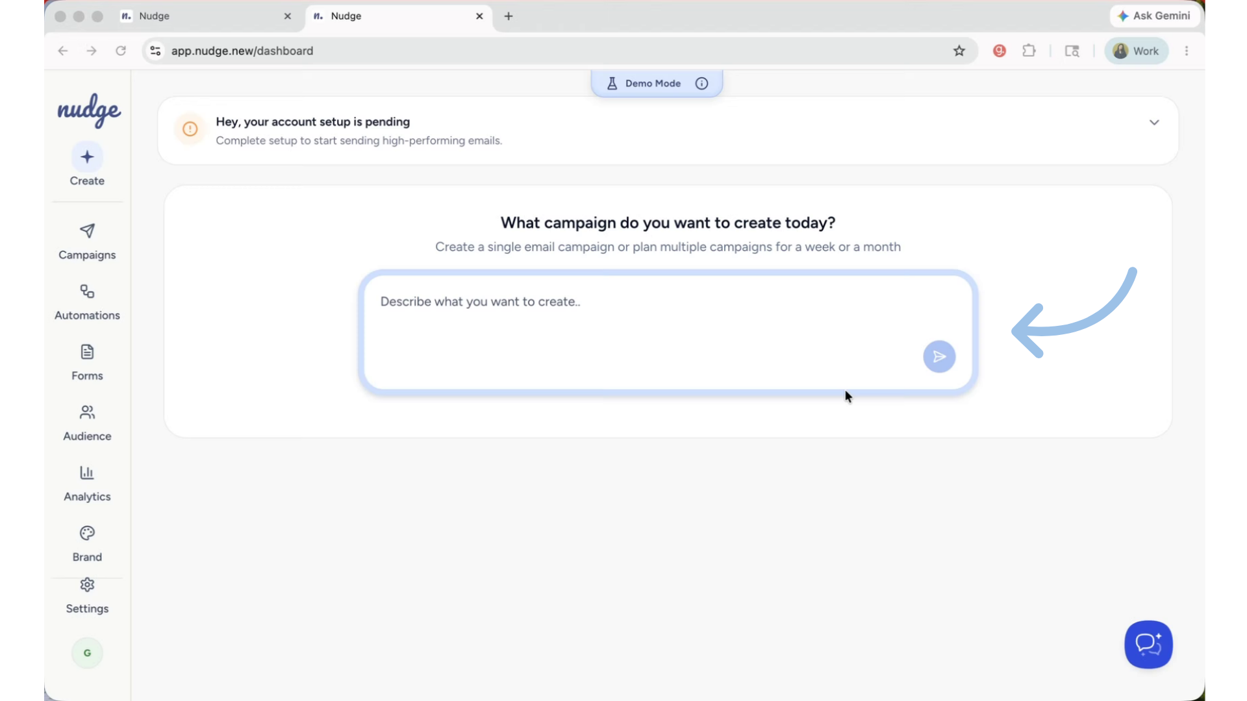Reload the page
The image size is (1247, 701).
click(x=121, y=51)
